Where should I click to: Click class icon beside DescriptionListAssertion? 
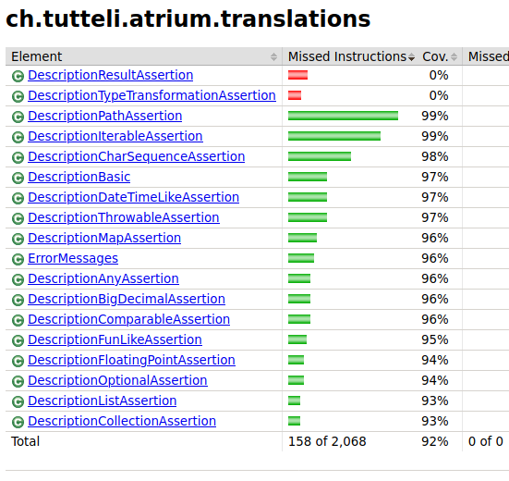18,401
